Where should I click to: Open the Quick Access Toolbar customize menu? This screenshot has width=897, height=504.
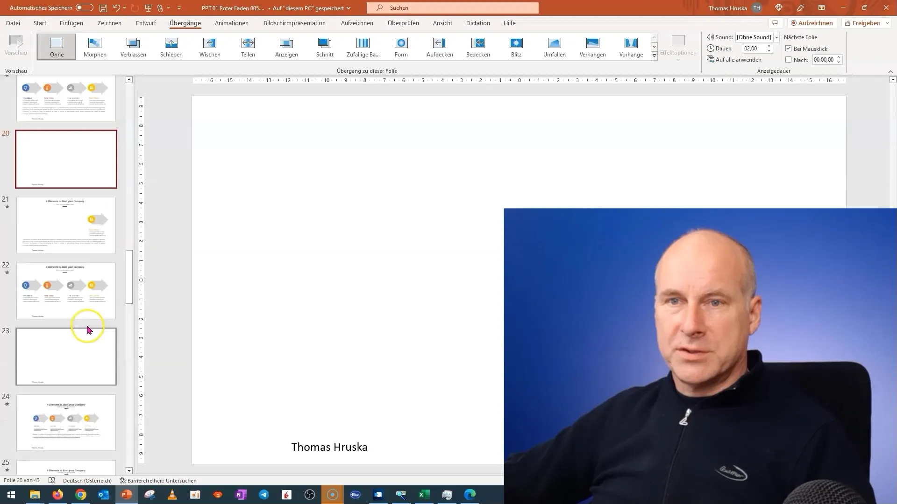click(x=179, y=8)
